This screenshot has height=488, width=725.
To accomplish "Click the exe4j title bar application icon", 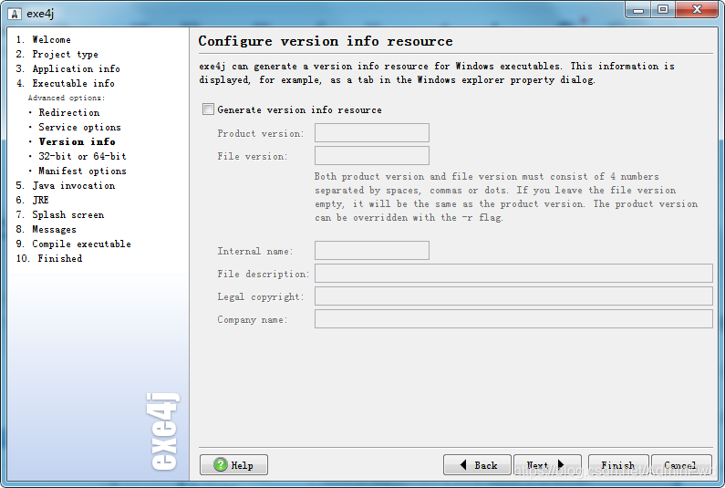I will pos(15,14).
